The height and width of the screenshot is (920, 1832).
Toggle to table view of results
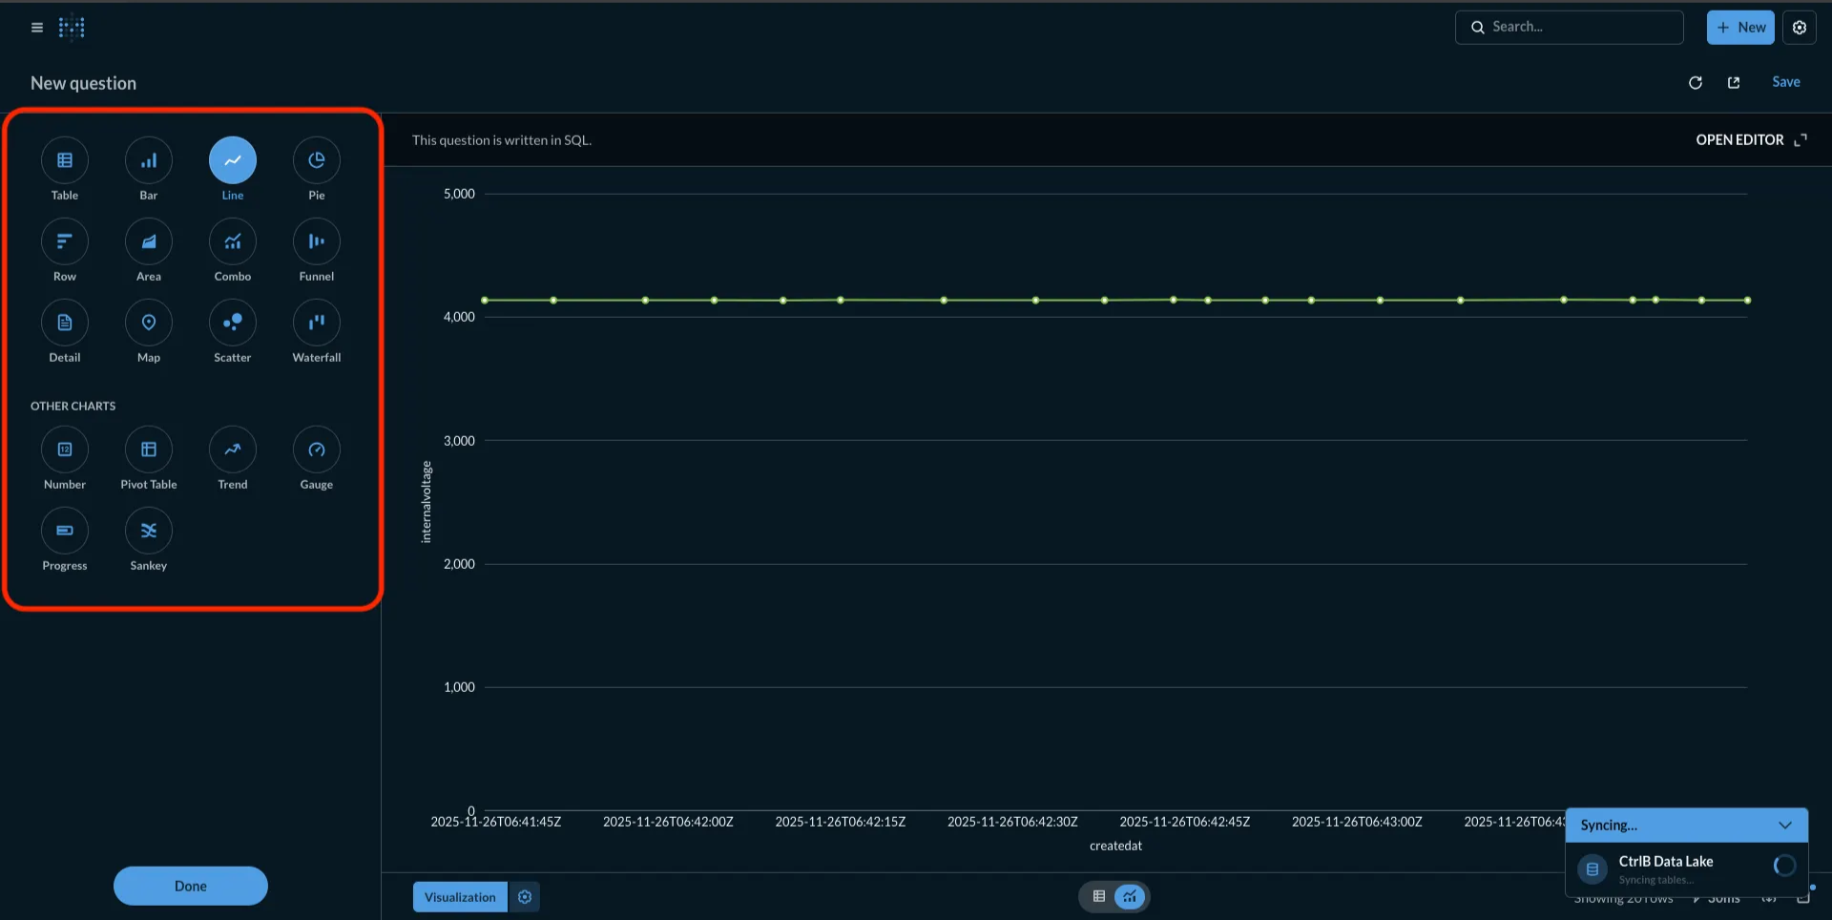tap(1097, 896)
